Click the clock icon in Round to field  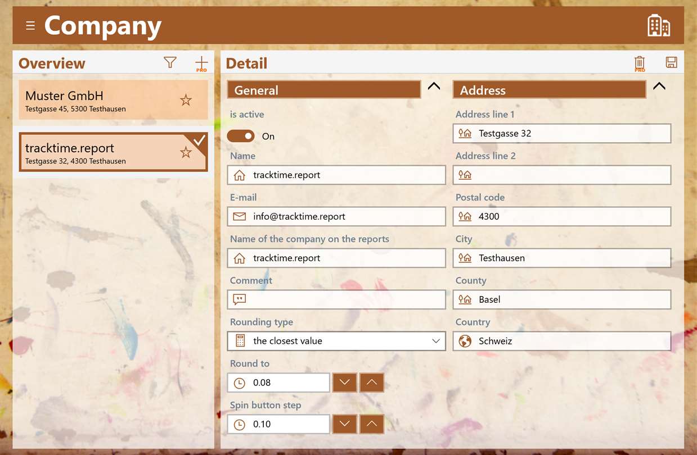click(240, 383)
